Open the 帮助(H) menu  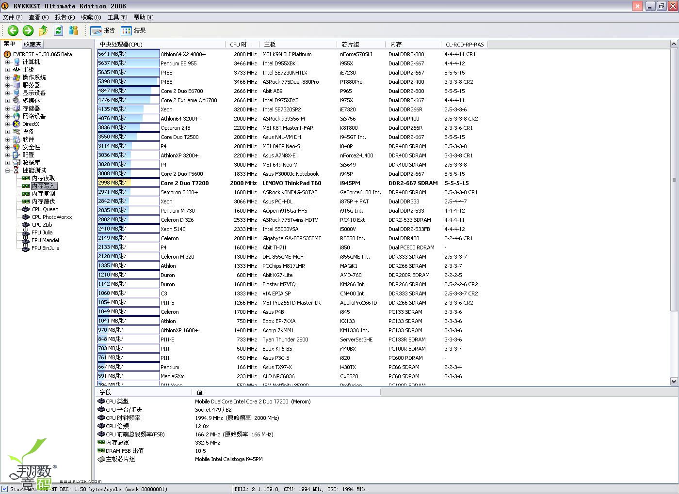click(144, 17)
